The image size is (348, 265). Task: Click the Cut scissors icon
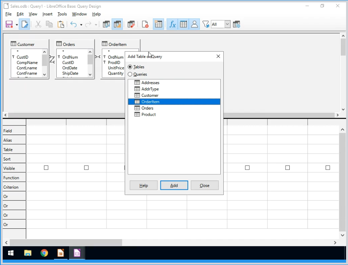(x=38, y=24)
